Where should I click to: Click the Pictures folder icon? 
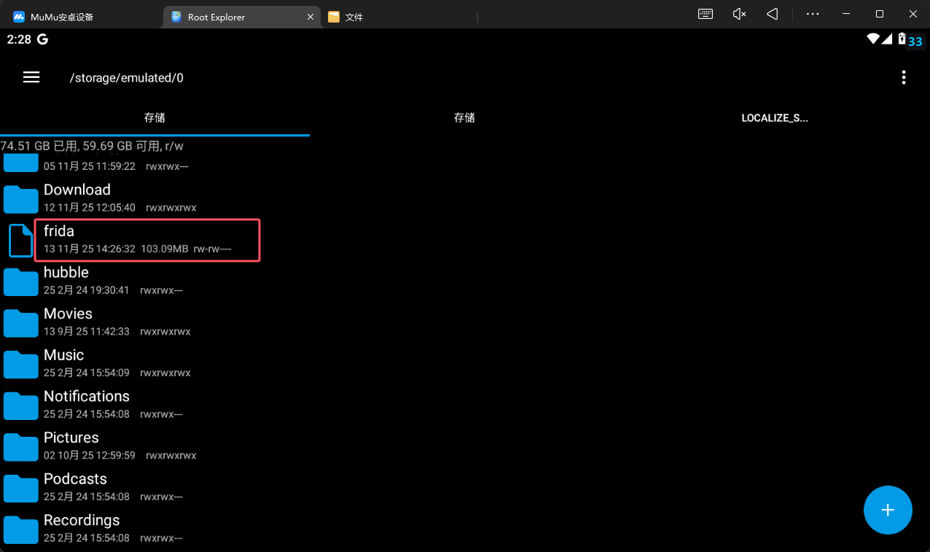[20, 446]
